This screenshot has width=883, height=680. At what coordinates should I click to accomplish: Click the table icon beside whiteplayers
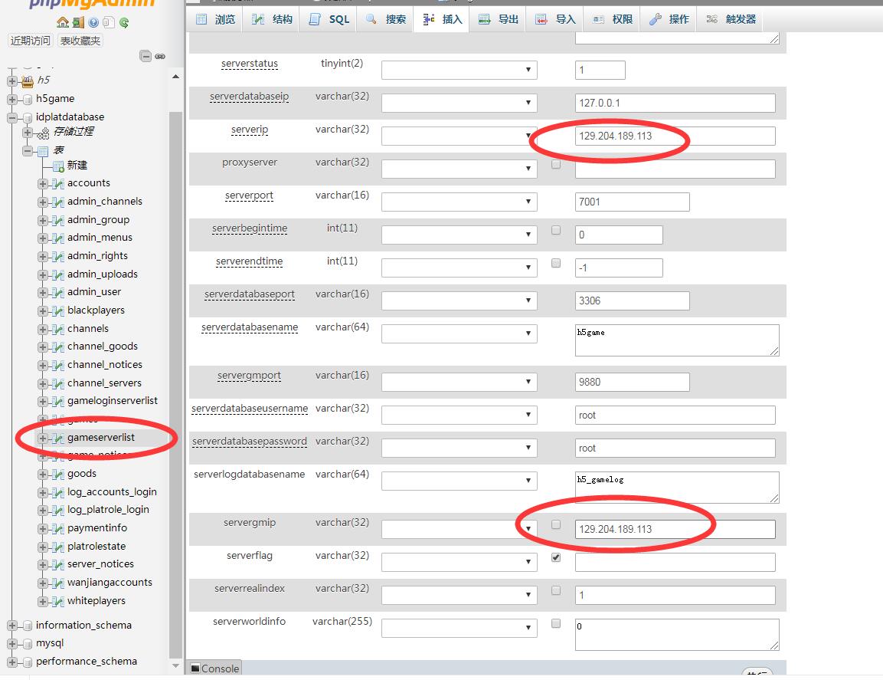(x=58, y=602)
